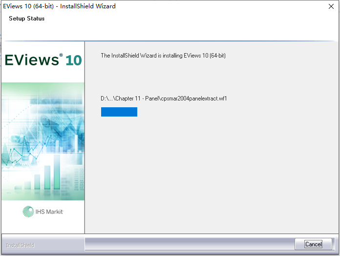Click the InstallShield label at the bottom
This screenshot has height=256, width=340.
[20, 245]
